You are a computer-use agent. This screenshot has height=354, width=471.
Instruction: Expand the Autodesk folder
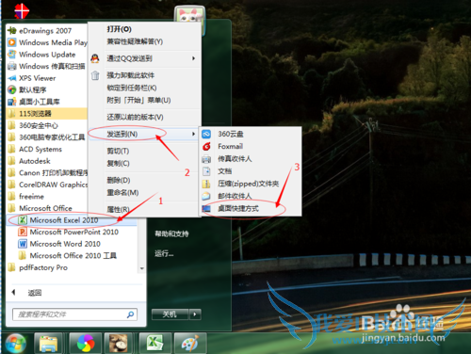pos(29,161)
